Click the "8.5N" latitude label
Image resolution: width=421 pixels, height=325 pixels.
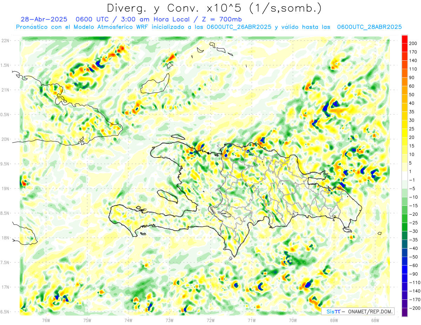[5, 214]
